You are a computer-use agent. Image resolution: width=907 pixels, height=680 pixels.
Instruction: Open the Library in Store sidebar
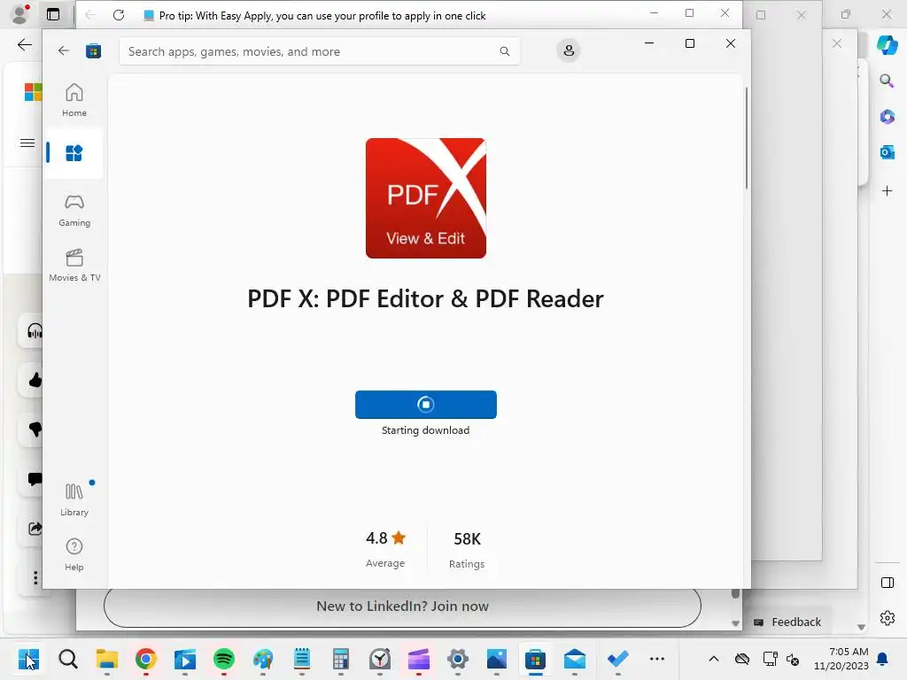tap(74, 499)
